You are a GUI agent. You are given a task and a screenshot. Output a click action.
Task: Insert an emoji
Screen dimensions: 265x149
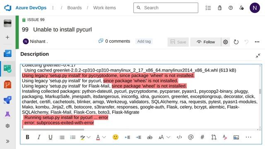click(x=116, y=137)
